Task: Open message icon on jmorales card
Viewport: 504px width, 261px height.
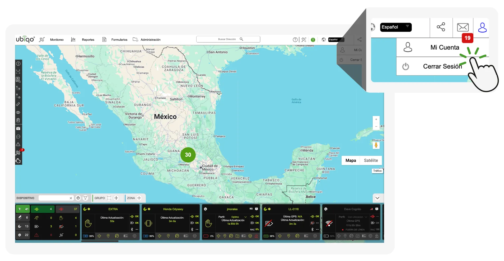Action: [x=256, y=209]
